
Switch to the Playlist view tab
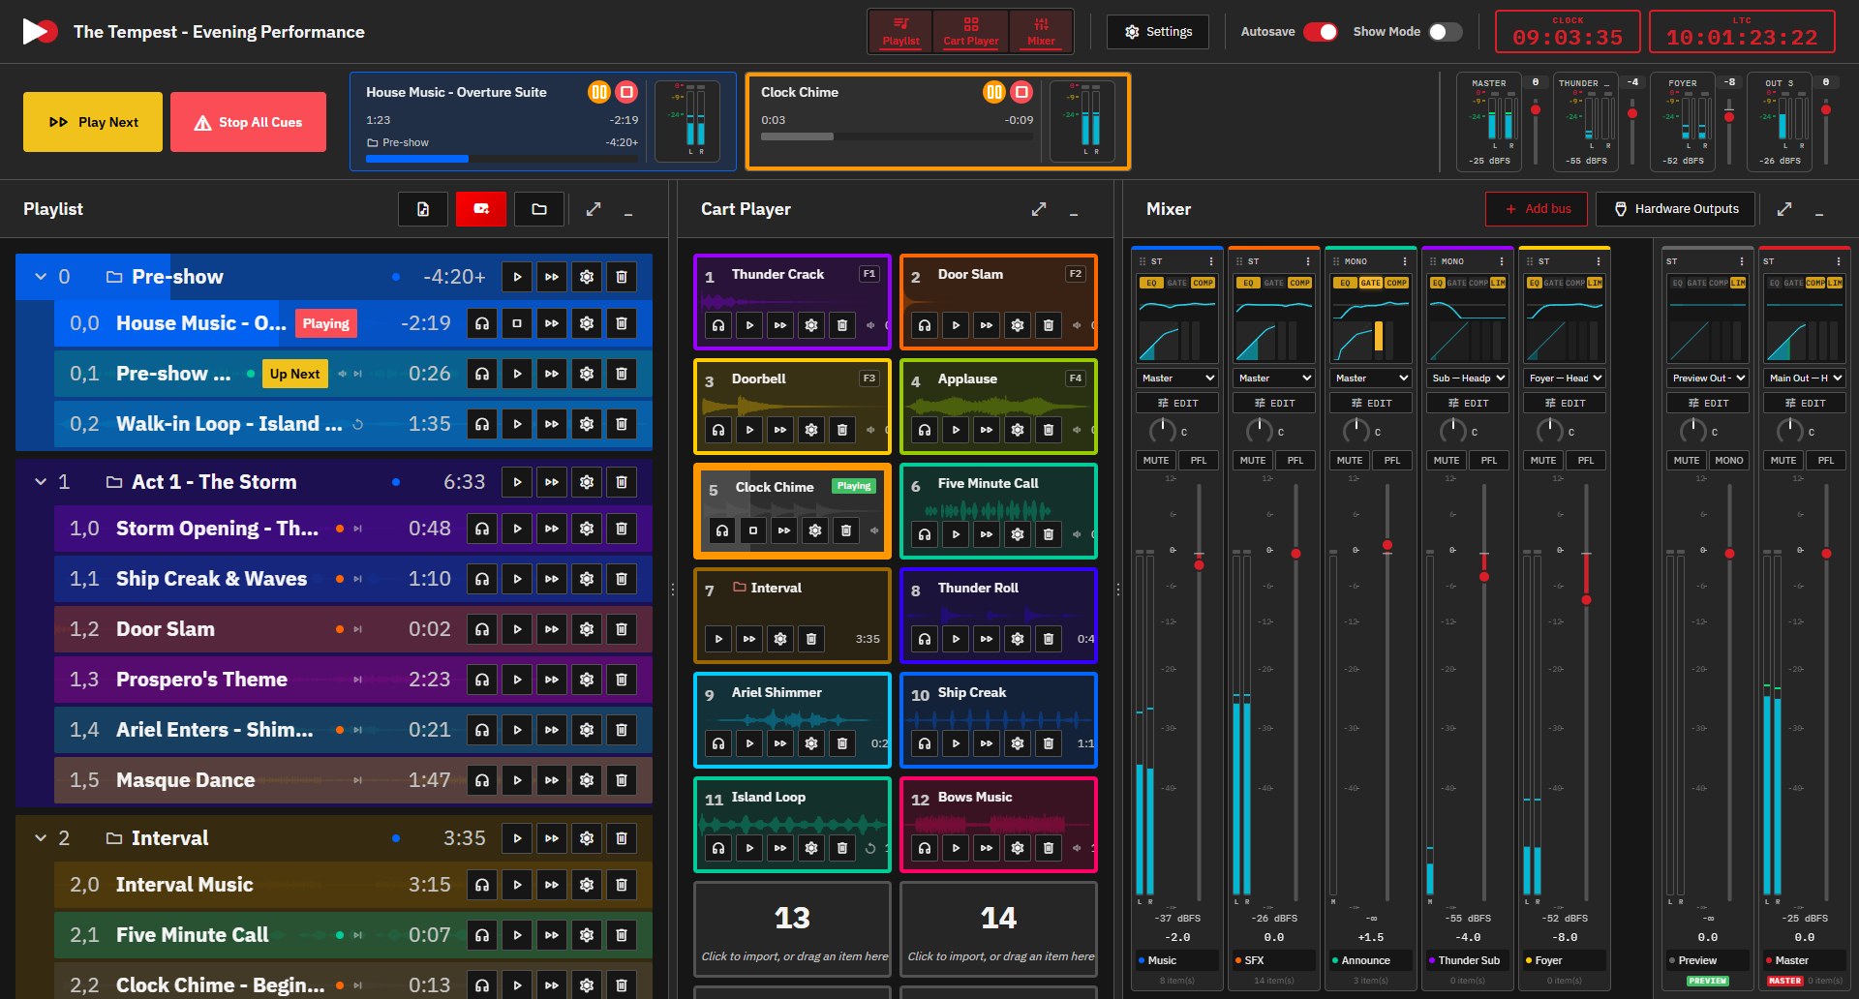pos(900,31)
